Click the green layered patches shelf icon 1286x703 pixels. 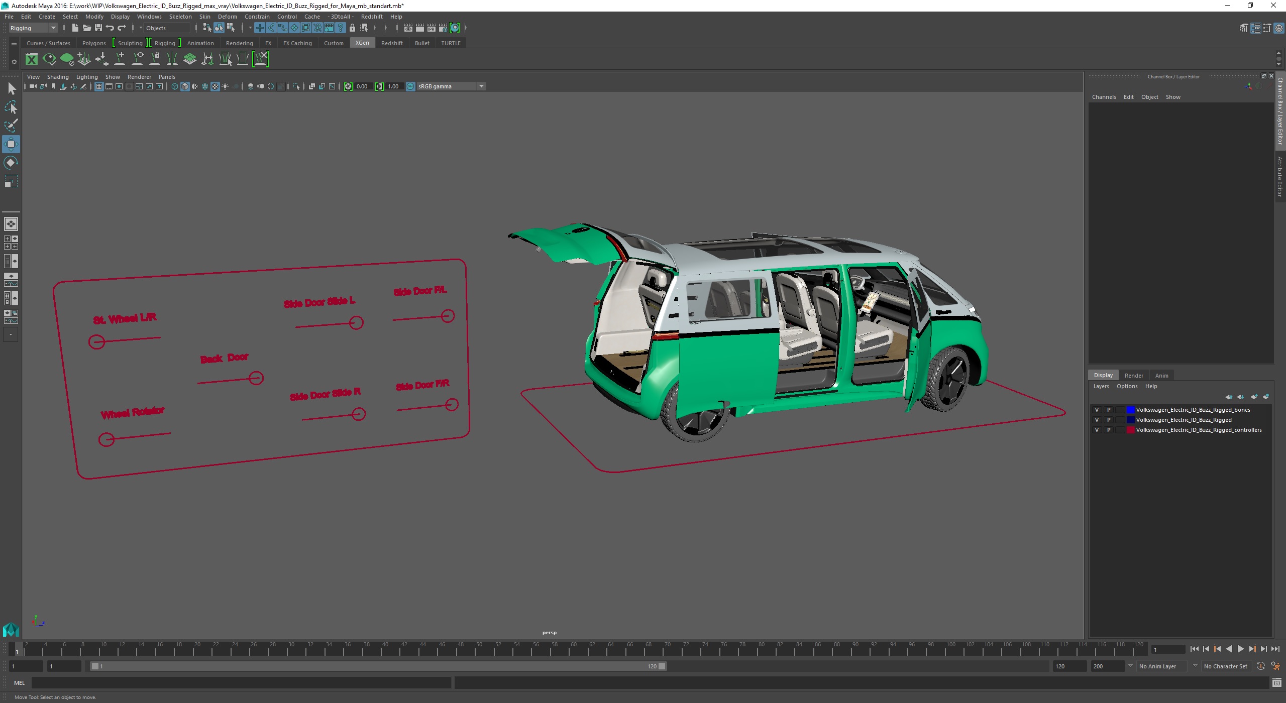tap(190, 59)
